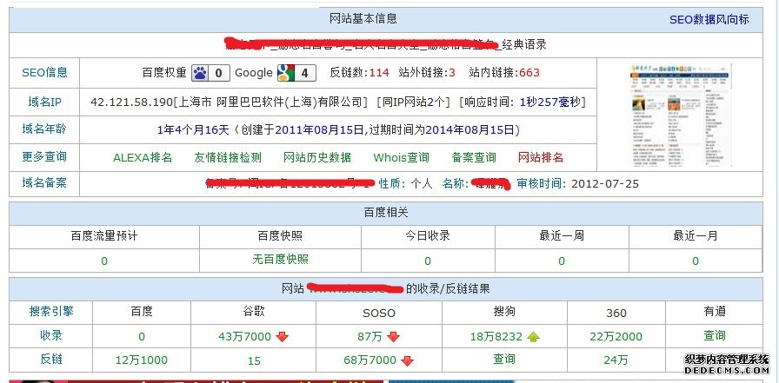Screen dimensions: 779x383
Task: Go to 备案查询 link
Action: pyautogui.click(x=474, y=157)
